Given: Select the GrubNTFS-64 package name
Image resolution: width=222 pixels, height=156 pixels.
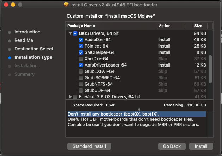Looking at the screenshot, I should click(99, 84).
